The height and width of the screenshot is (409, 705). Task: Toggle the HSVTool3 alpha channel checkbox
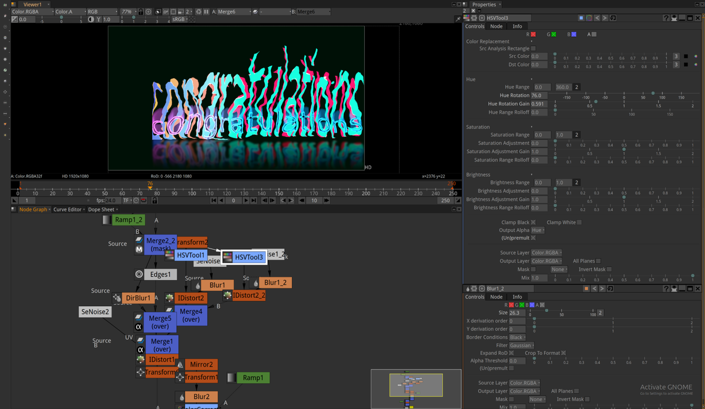coord(594,34)
